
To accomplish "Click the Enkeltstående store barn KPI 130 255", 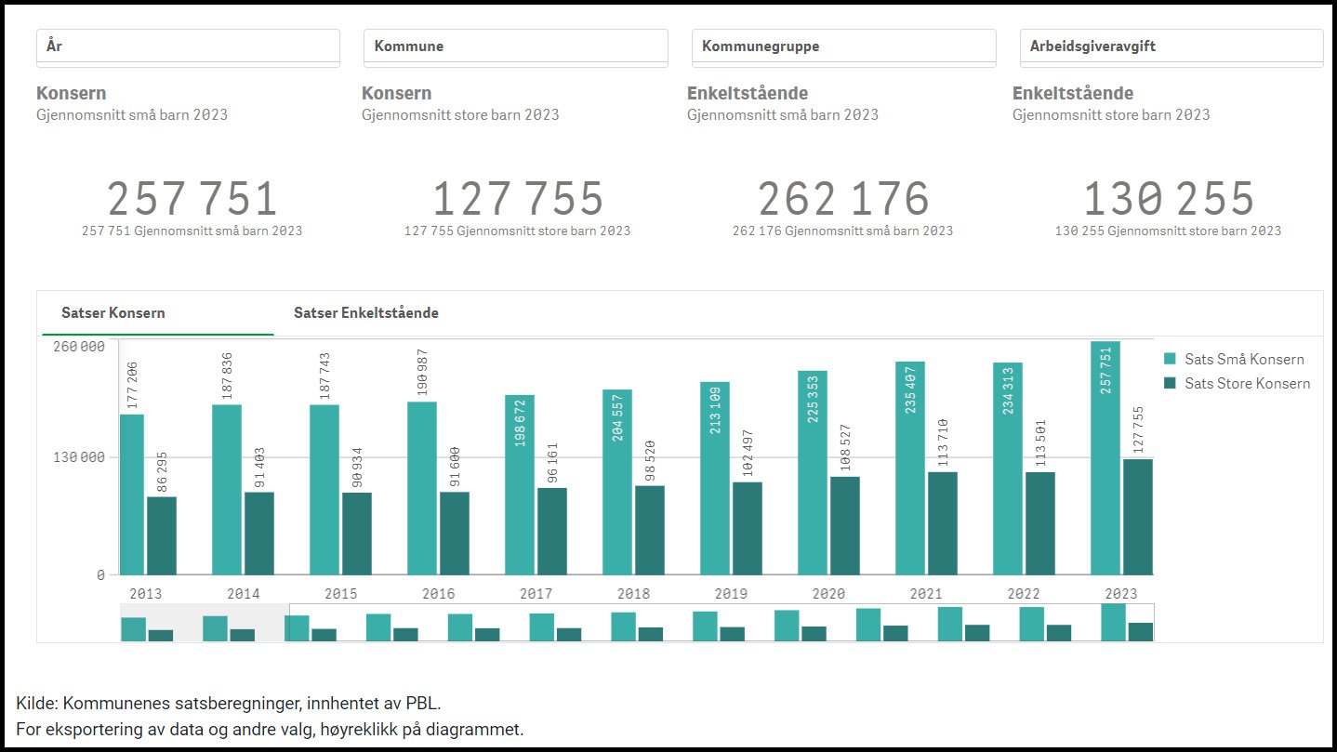I will 1169,199.
